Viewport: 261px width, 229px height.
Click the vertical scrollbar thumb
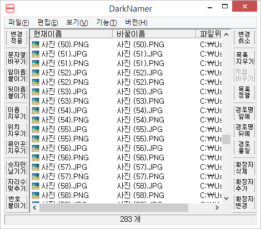[x=226, y=139]
